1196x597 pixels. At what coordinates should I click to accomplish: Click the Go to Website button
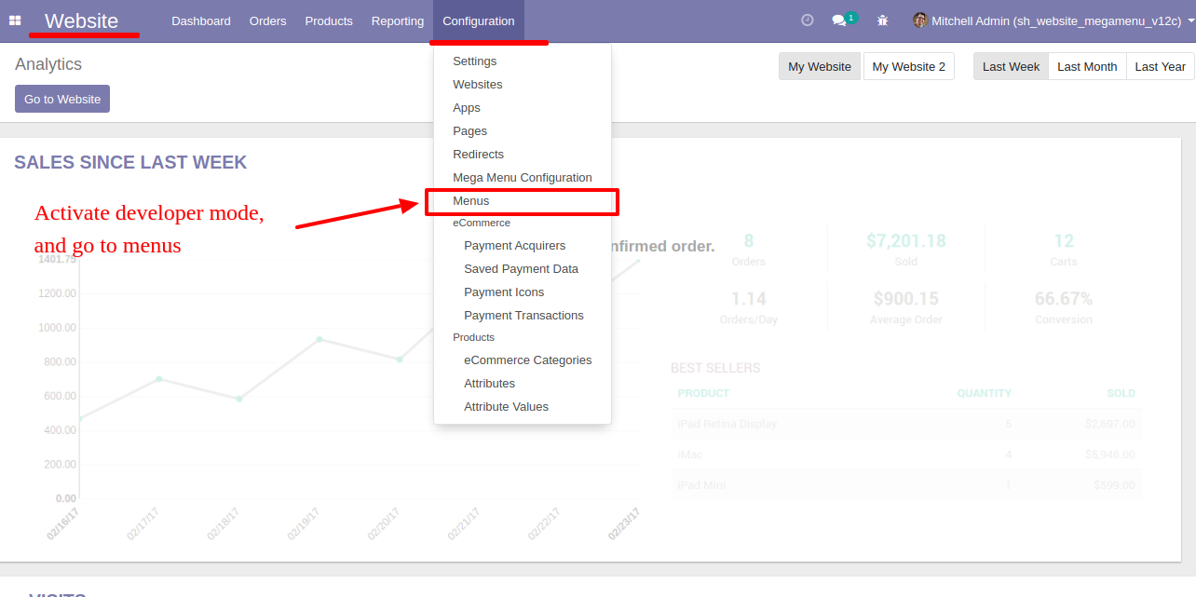click(x=62, y=99)
